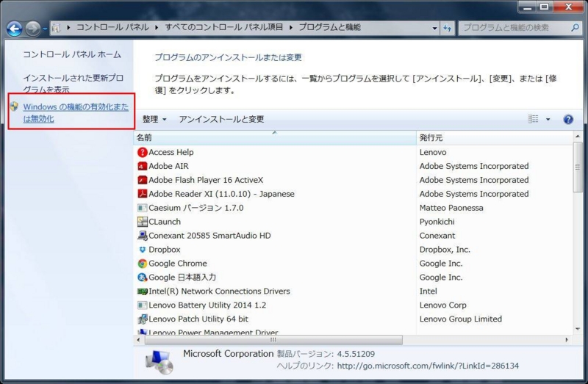Viewport: 588px width, 384px height.
Task: Click Lenovo Group Limited publisher cell
Action: click(x=461, y=319)
